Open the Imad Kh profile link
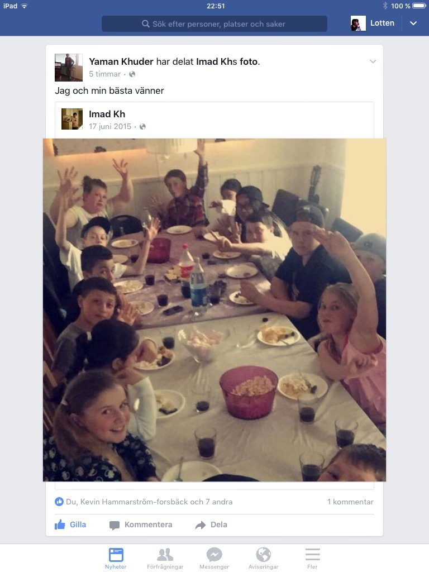The image size is (429, 572). tap(107, 114)
